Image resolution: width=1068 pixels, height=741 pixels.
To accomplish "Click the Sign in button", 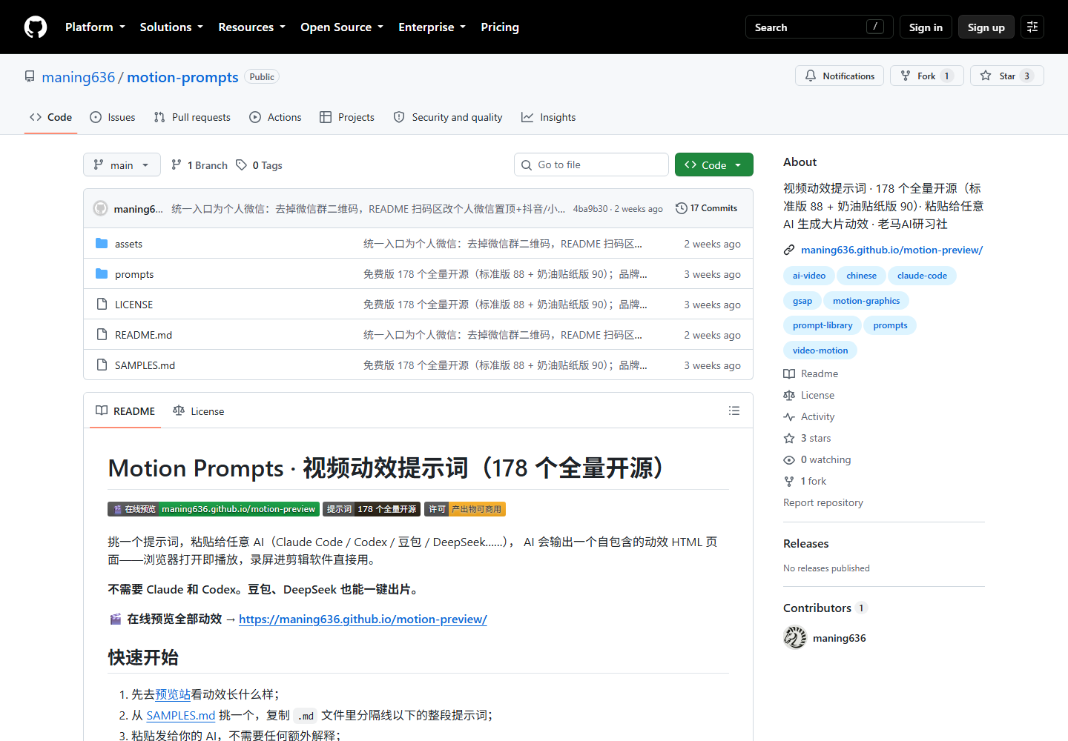I will 926,27.
